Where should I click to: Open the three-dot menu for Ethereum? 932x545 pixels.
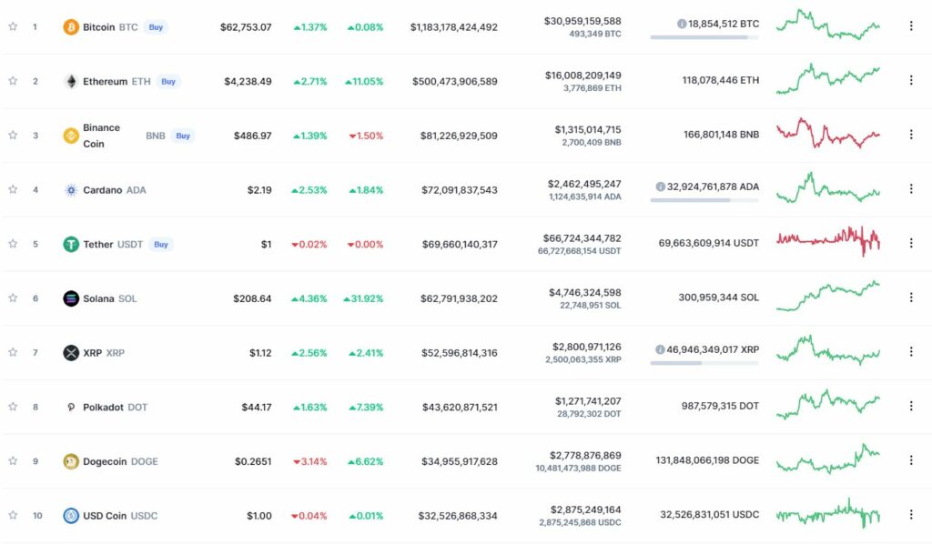tap(911, 80)
